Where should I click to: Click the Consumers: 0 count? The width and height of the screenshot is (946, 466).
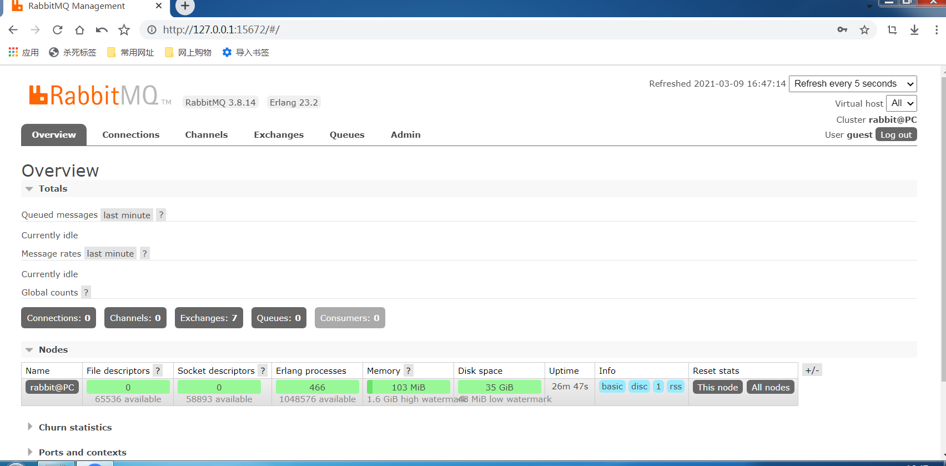coord(350,318)
